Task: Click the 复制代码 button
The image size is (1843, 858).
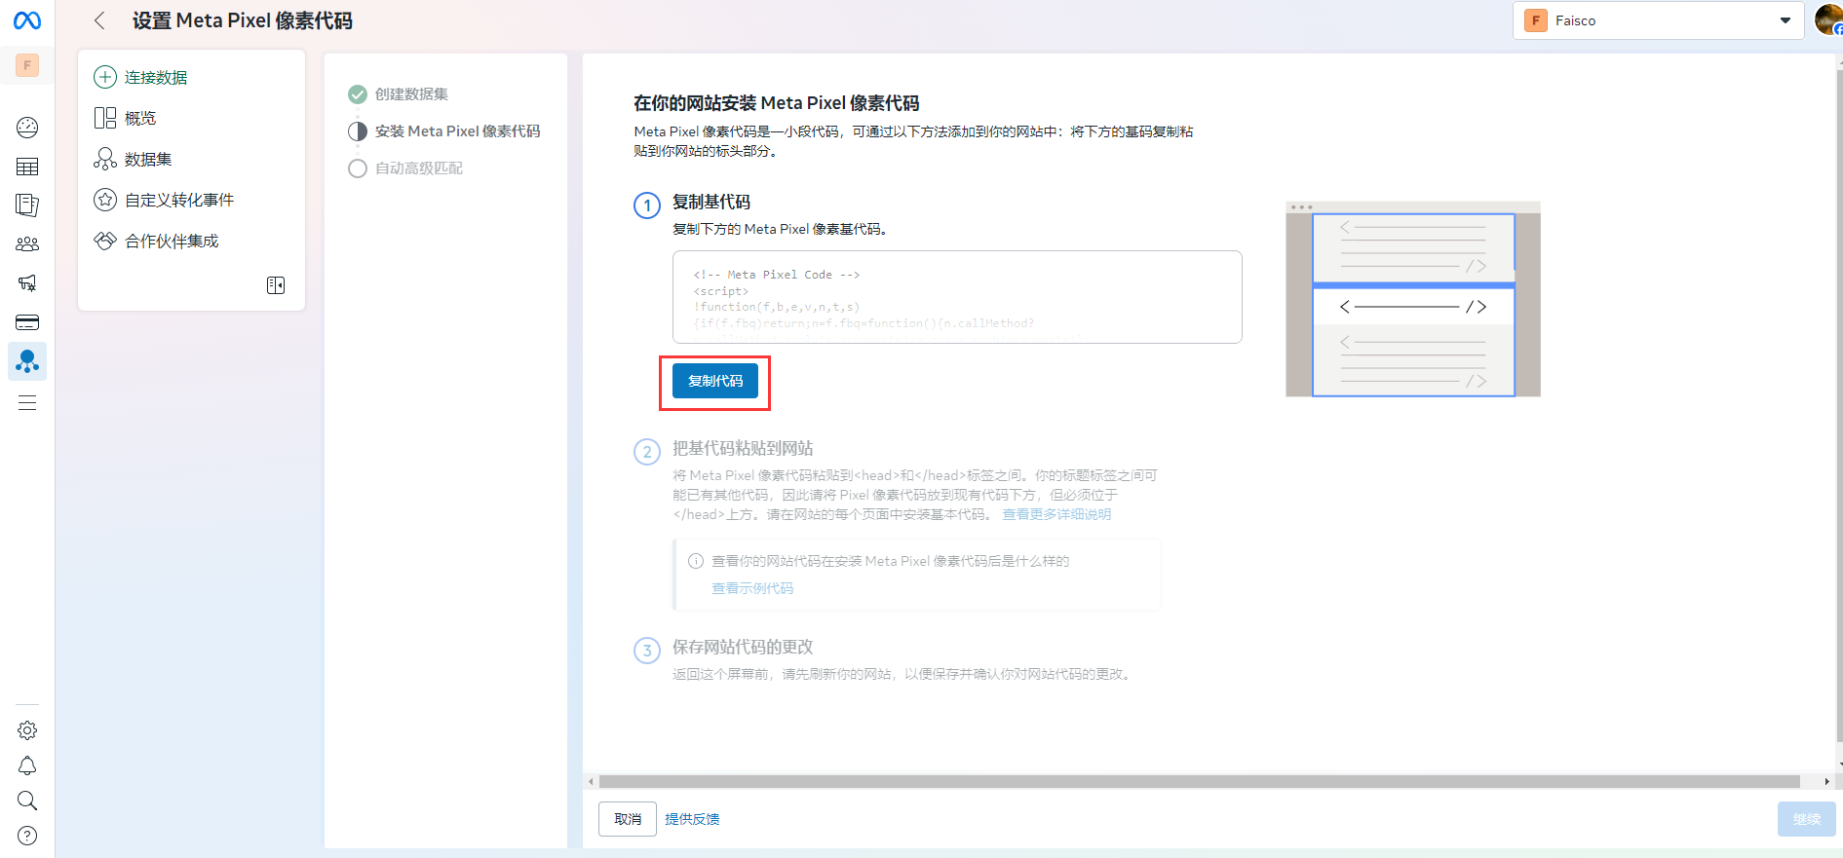Action: tap(715, 381)
